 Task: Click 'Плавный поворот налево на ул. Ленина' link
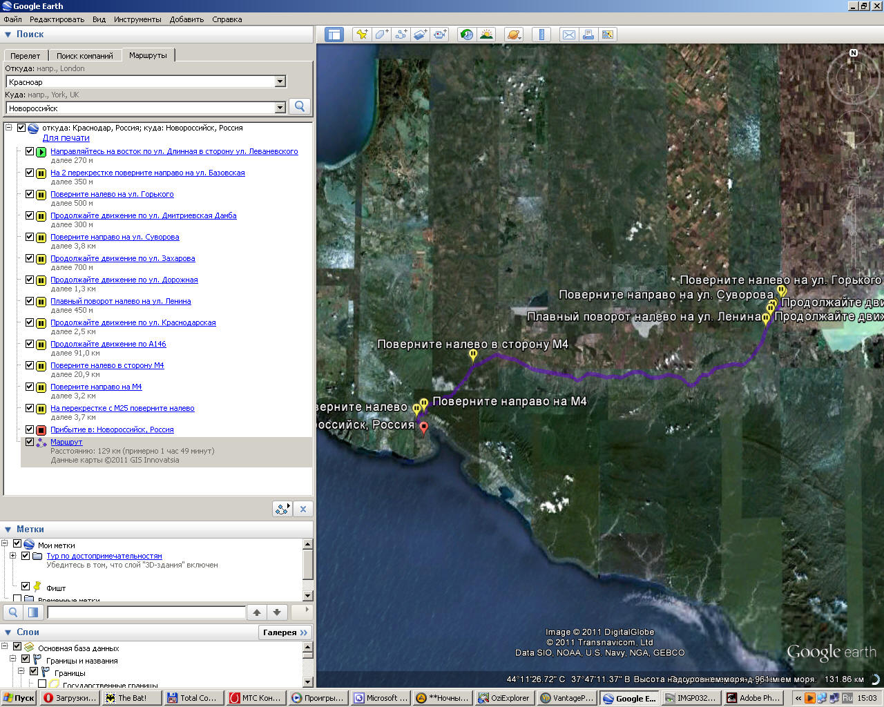[121, 301]
